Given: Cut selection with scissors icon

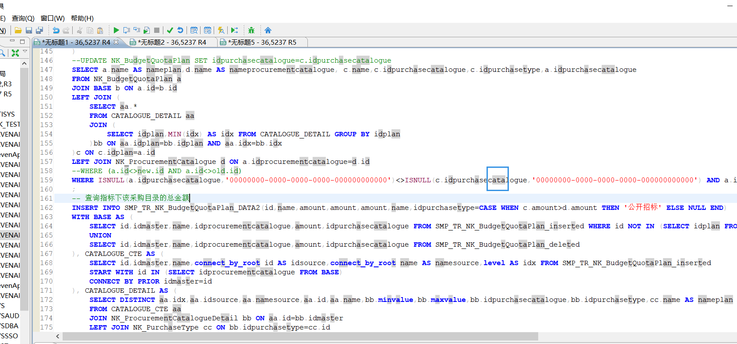Looking at the screenshot, I should (x=80, y=30).
